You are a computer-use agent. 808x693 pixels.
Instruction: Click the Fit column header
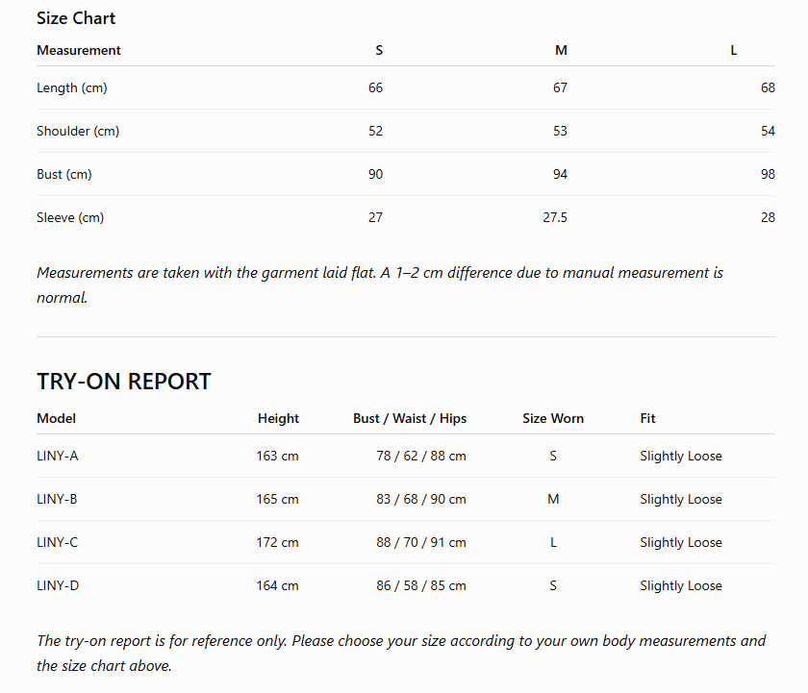click(x=647, y=418)
